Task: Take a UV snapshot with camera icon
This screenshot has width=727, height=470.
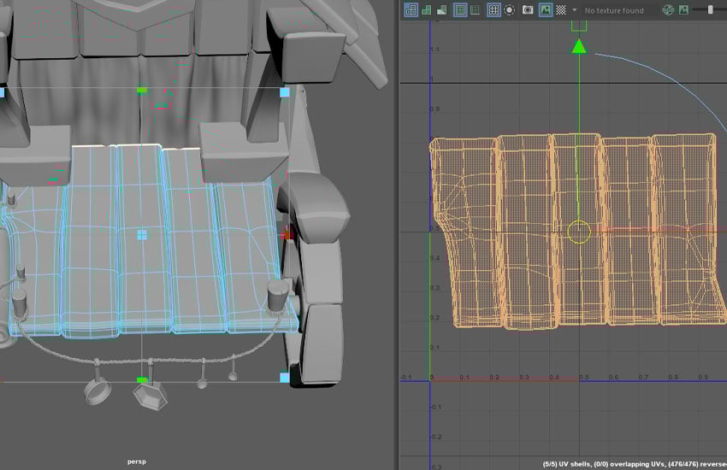Action: tap(528, 10)
